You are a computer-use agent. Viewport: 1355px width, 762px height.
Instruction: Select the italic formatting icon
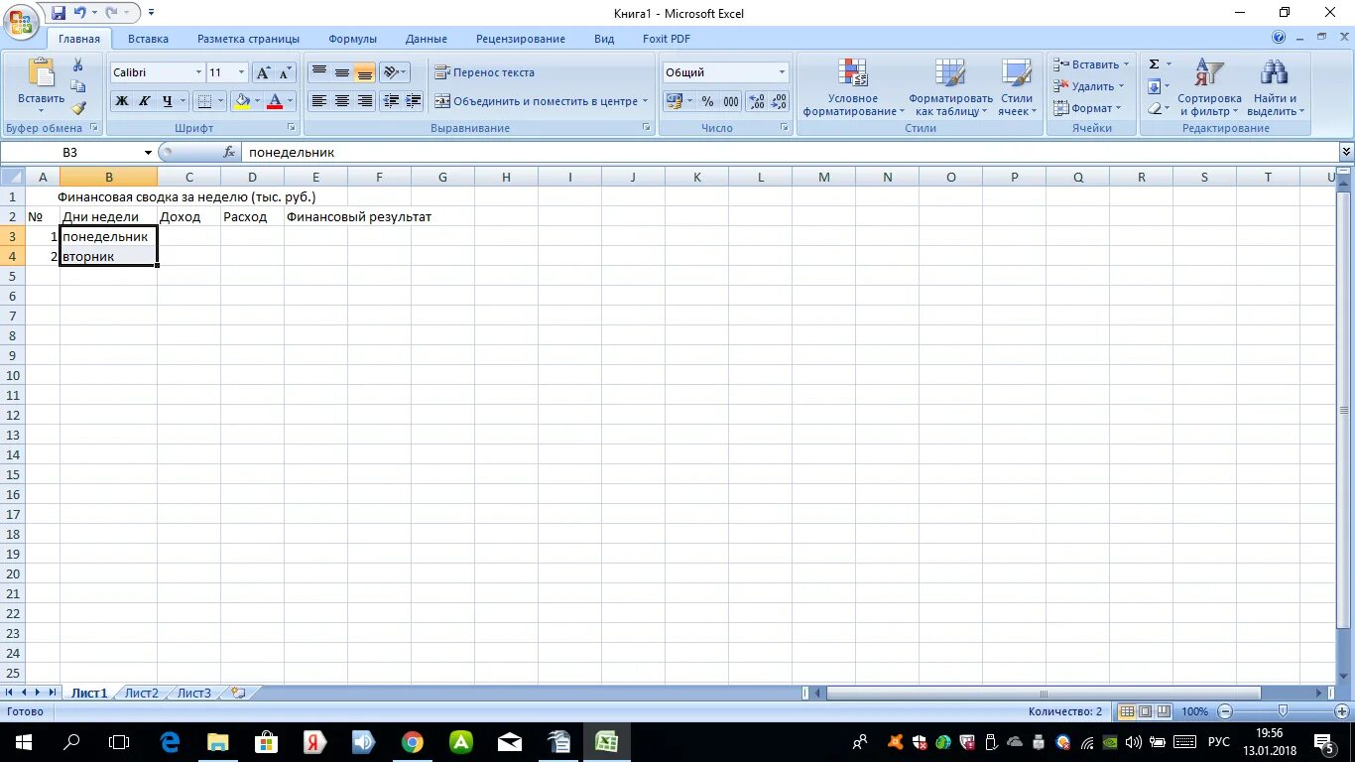[143, 100]
